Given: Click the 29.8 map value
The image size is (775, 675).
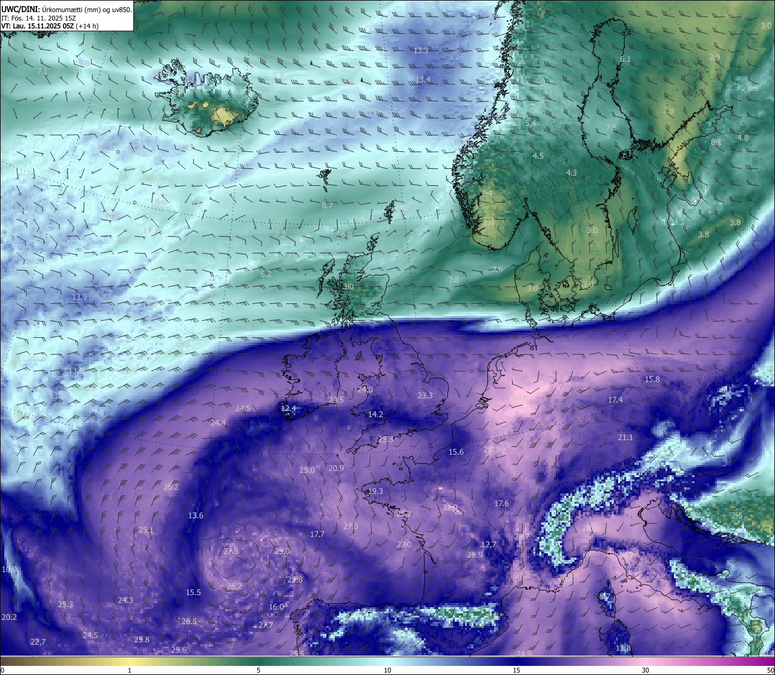Looking at the screenshot, I should 295,580.
